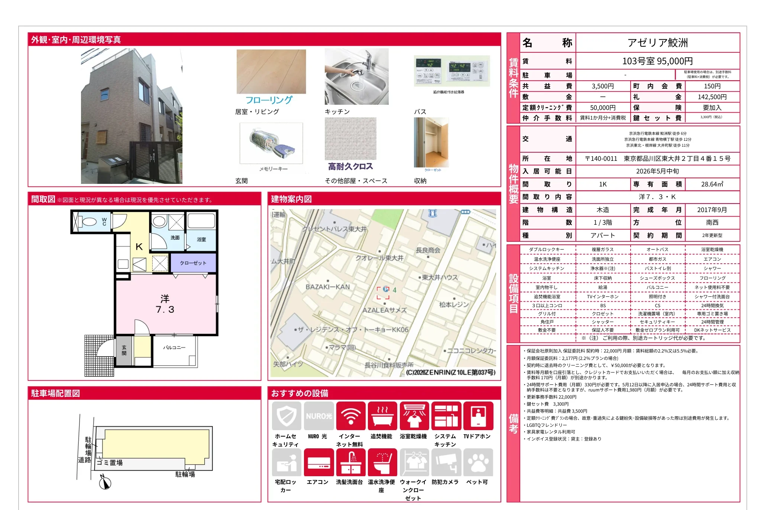Viewport: 764px width, 510px height.
Task: Click the delivery locker (宅配ロッカー) icon
Action: [286, 462]
